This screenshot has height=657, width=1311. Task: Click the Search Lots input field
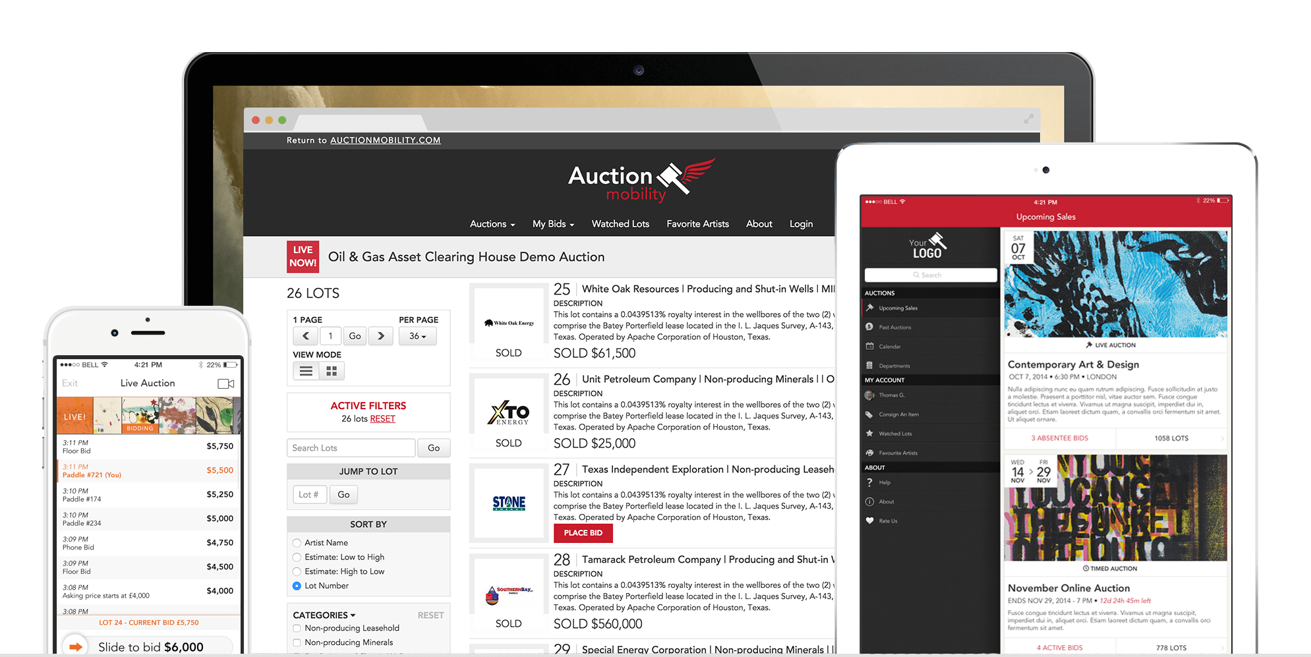tap(351, 448)
